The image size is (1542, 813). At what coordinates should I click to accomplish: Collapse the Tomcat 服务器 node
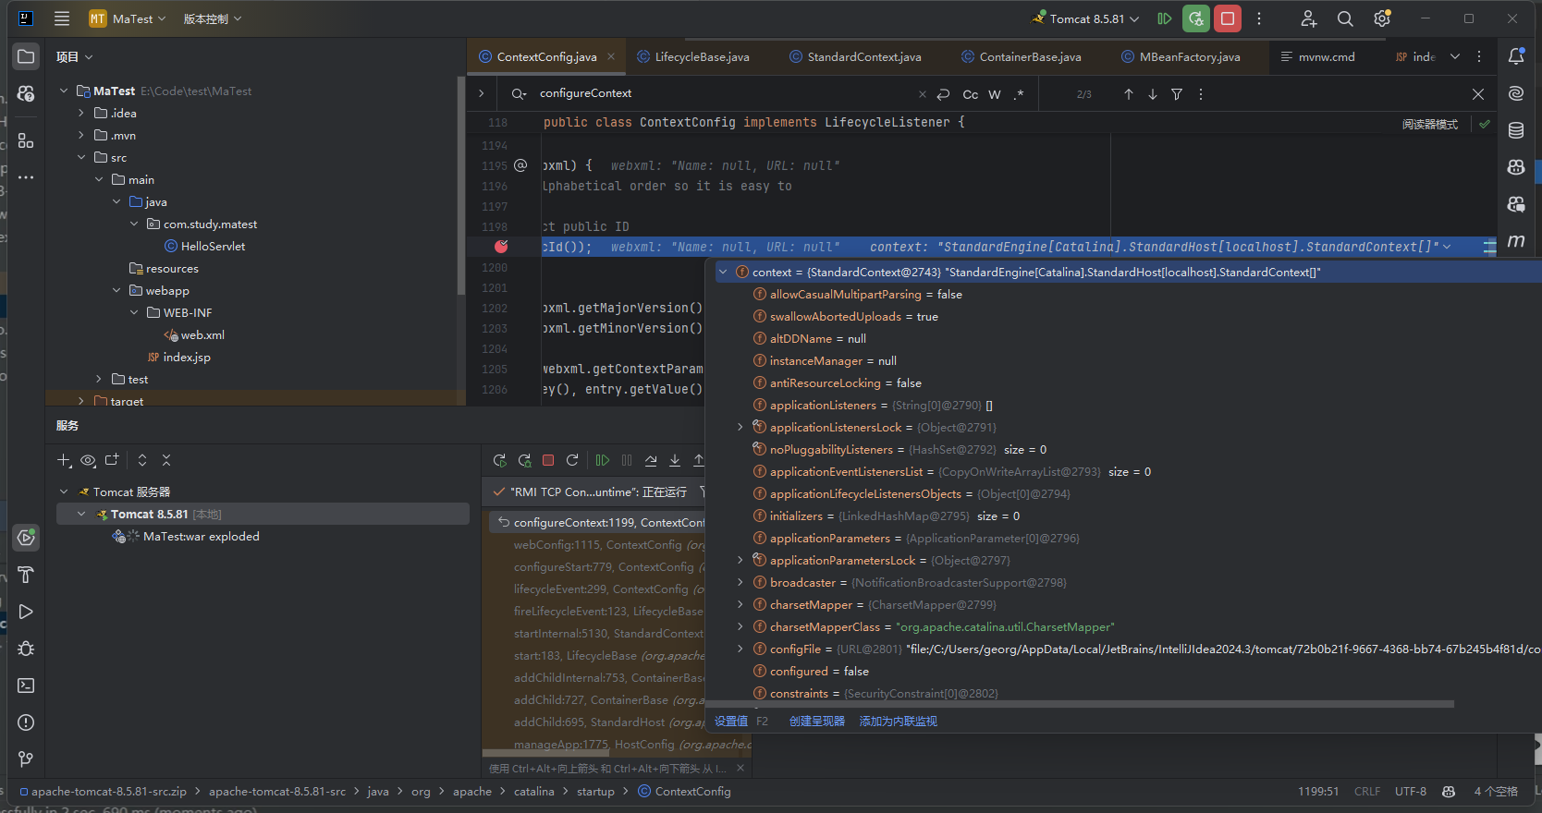click(64, 491)
